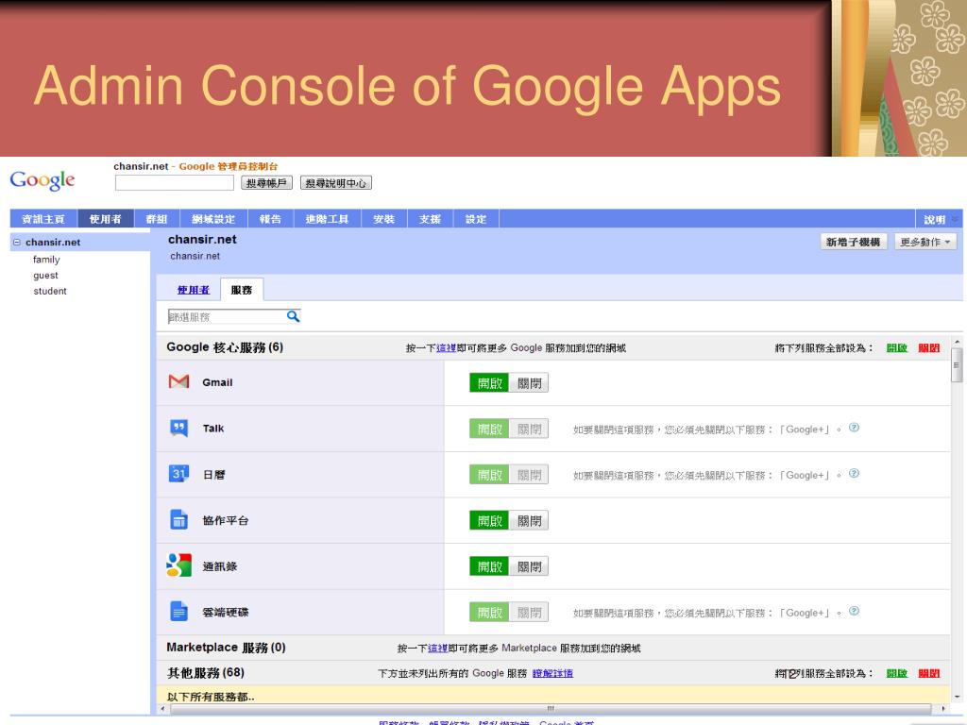Open the help icon in the 日曆 row
This screenshot has height=725, width=967.
[x=854, y=474]
